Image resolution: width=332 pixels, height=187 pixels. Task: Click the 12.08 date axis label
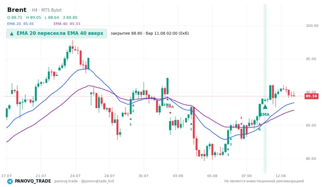pos(281,176)
